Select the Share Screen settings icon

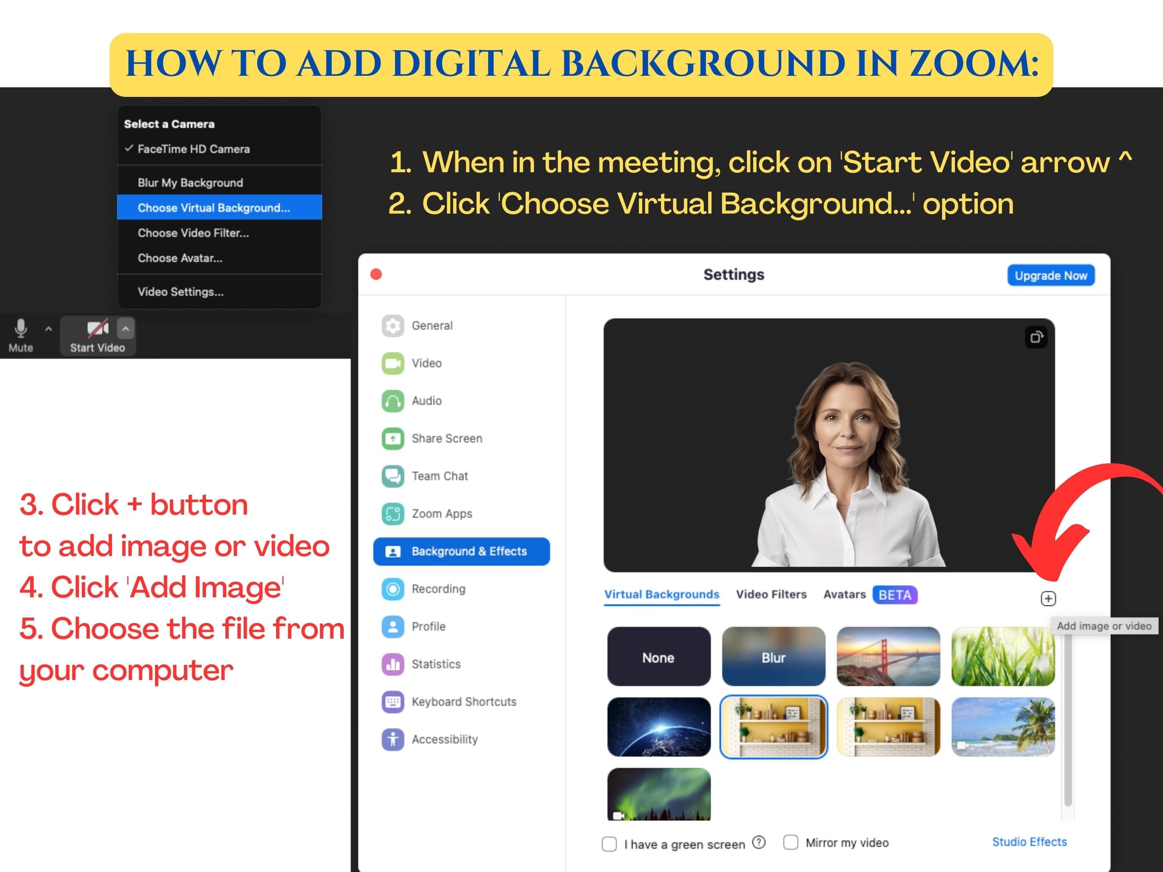click(392, 438)
